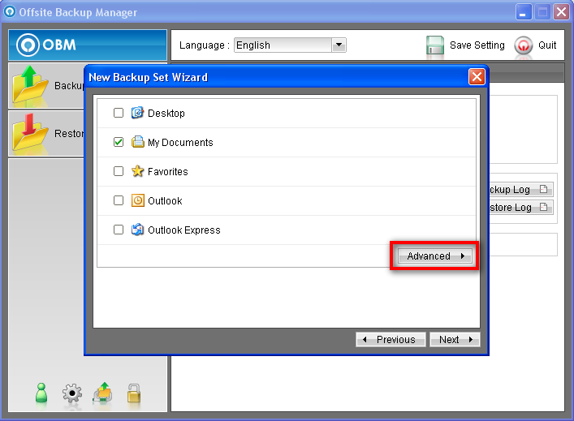Open the Language dropdown

(339, 45)
